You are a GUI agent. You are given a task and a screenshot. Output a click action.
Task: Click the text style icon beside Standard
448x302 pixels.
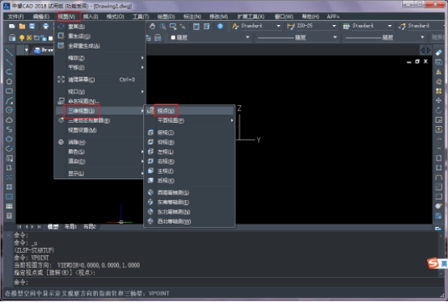235,26
